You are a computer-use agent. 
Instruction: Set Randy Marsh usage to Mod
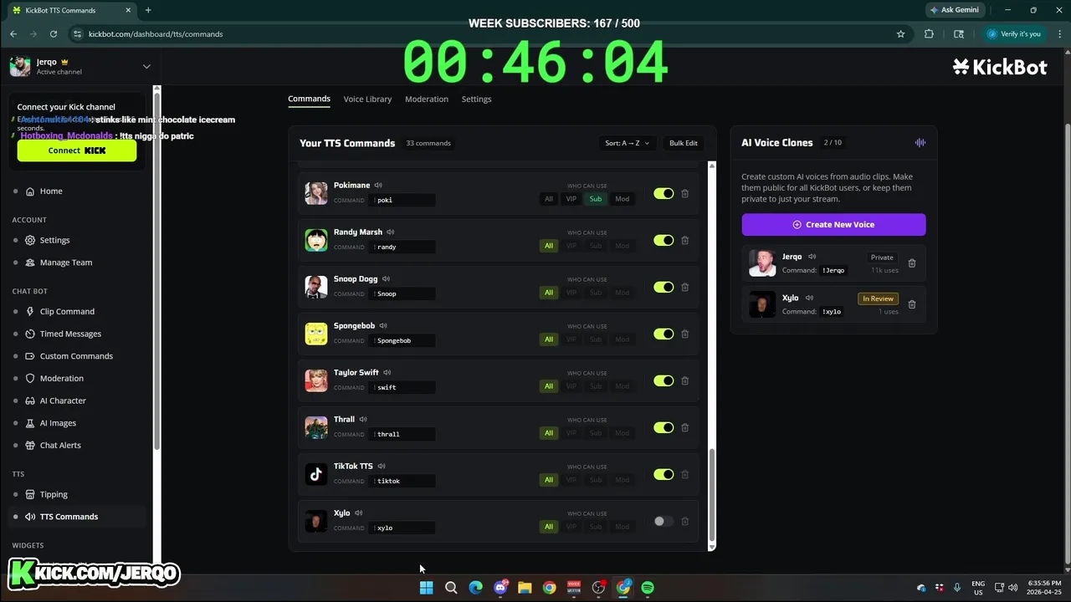click(x=622, y=246)
